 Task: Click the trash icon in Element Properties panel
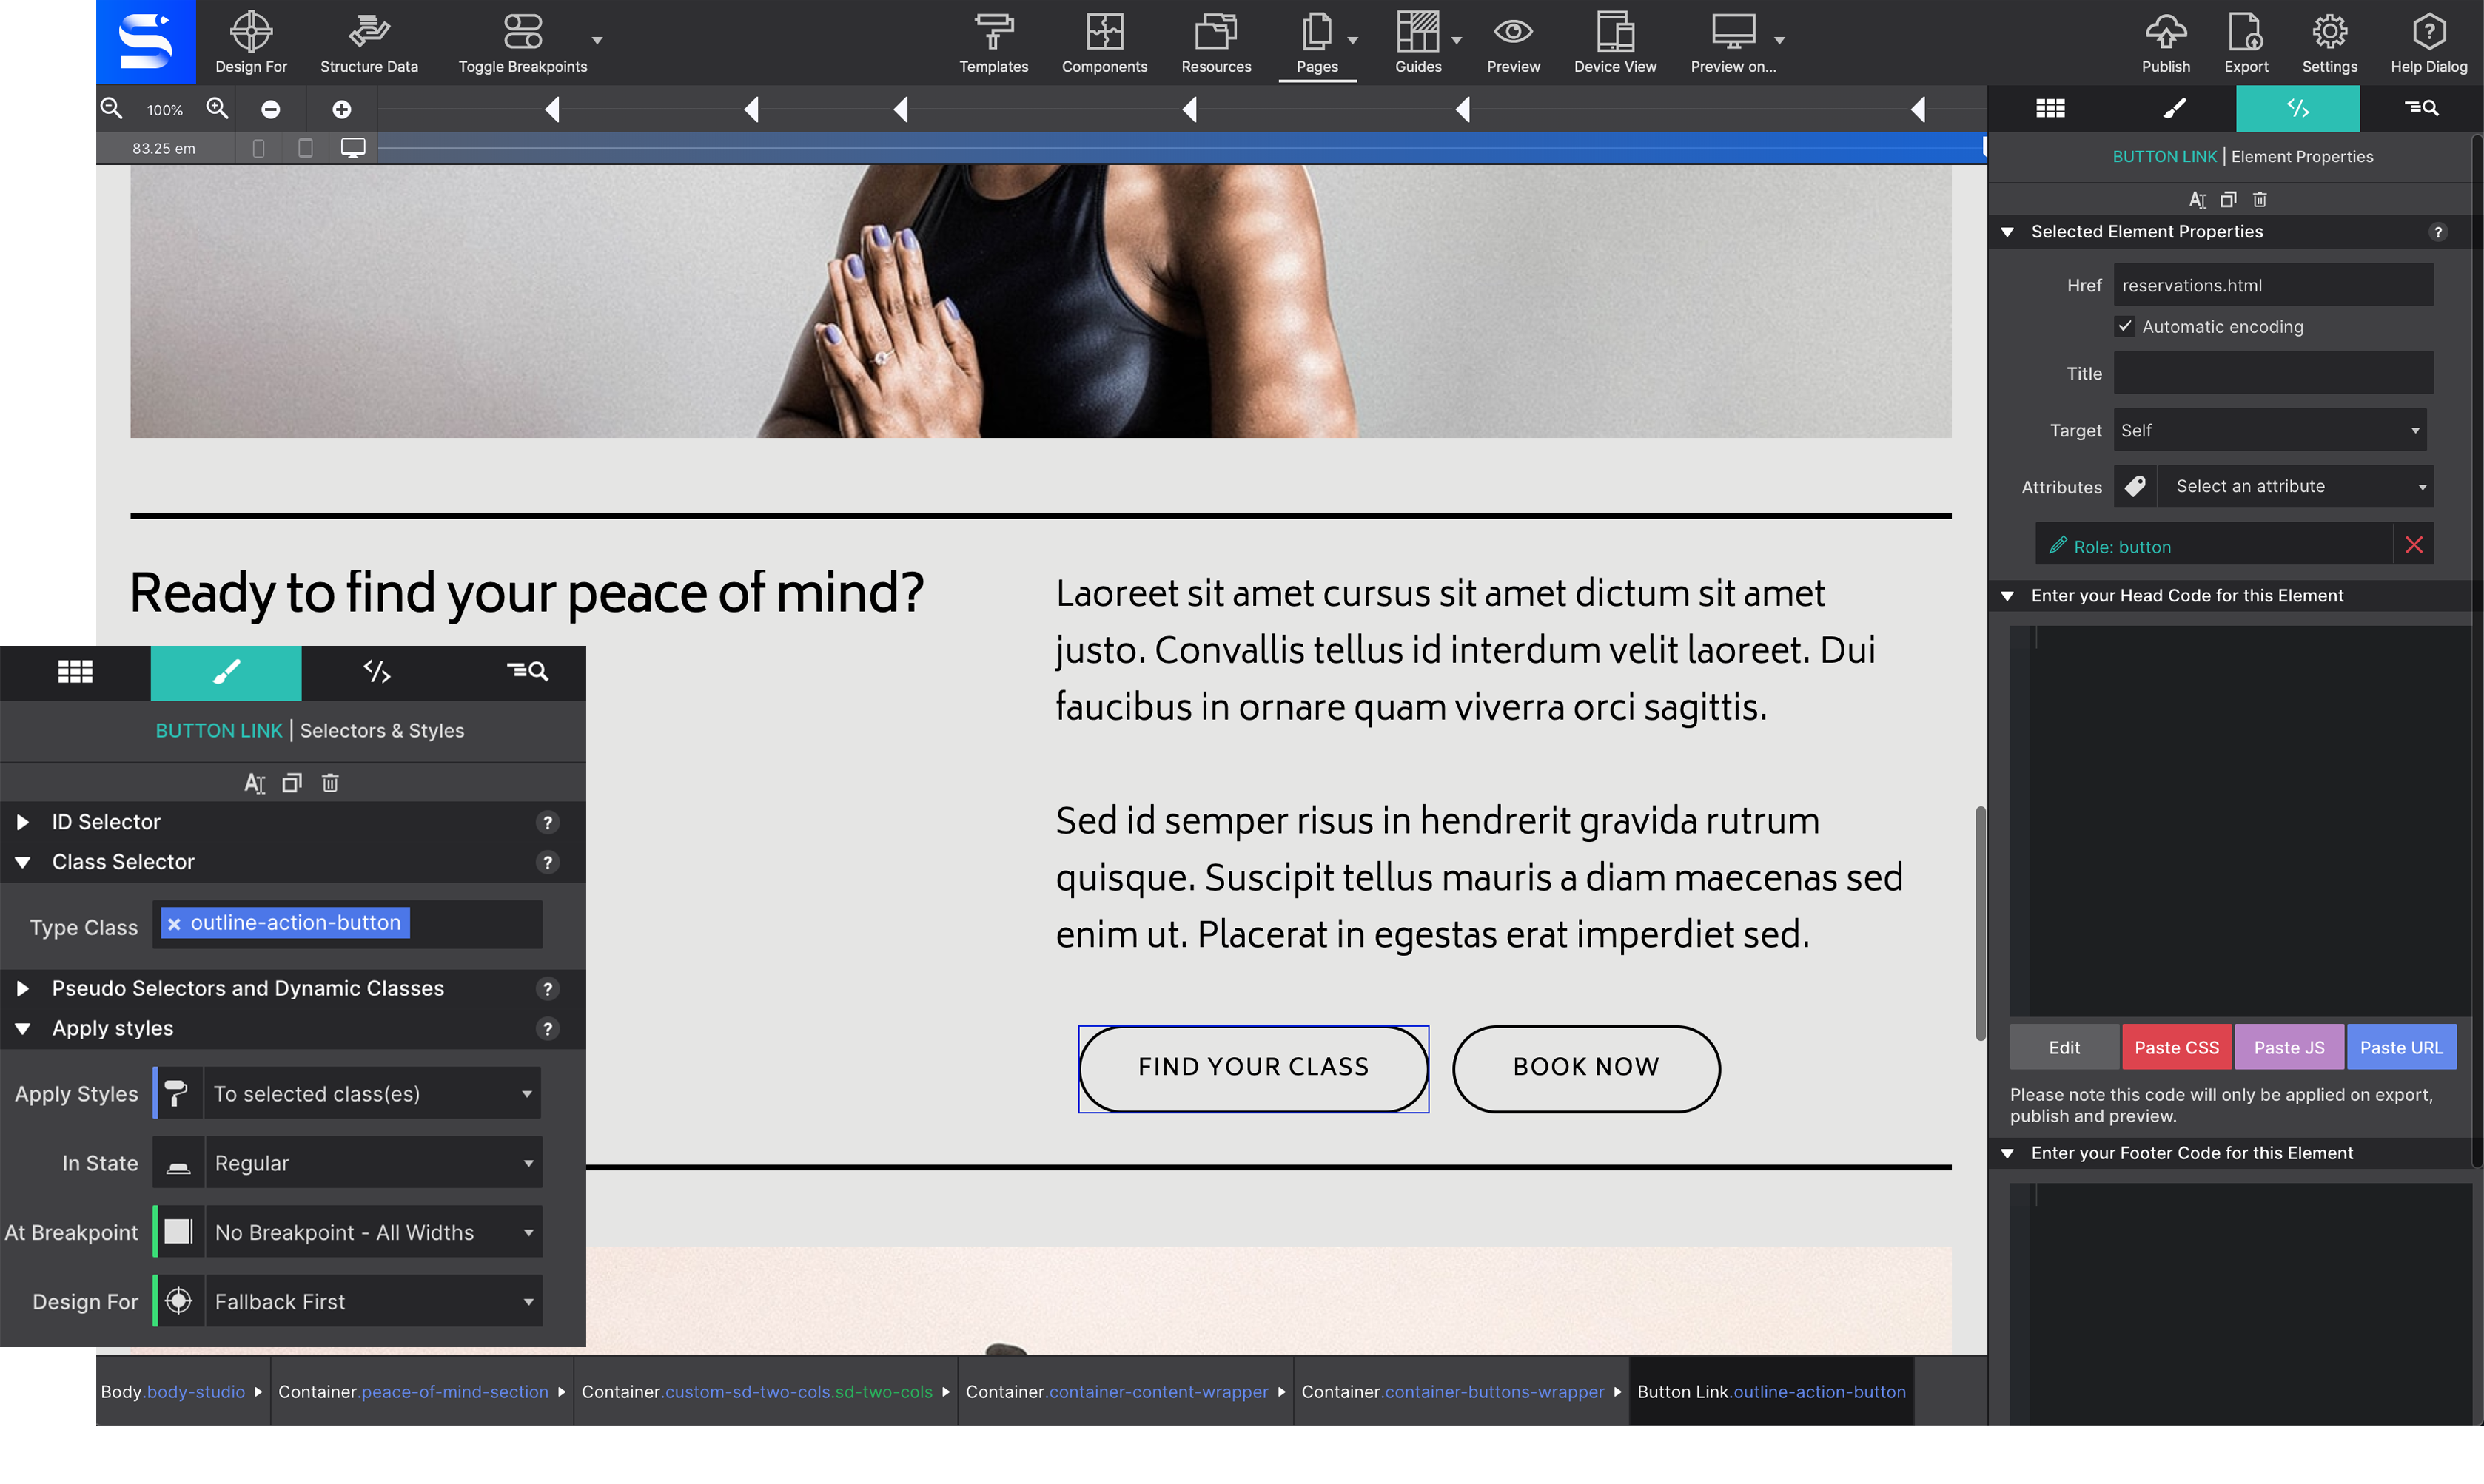tap(2259, 199)
